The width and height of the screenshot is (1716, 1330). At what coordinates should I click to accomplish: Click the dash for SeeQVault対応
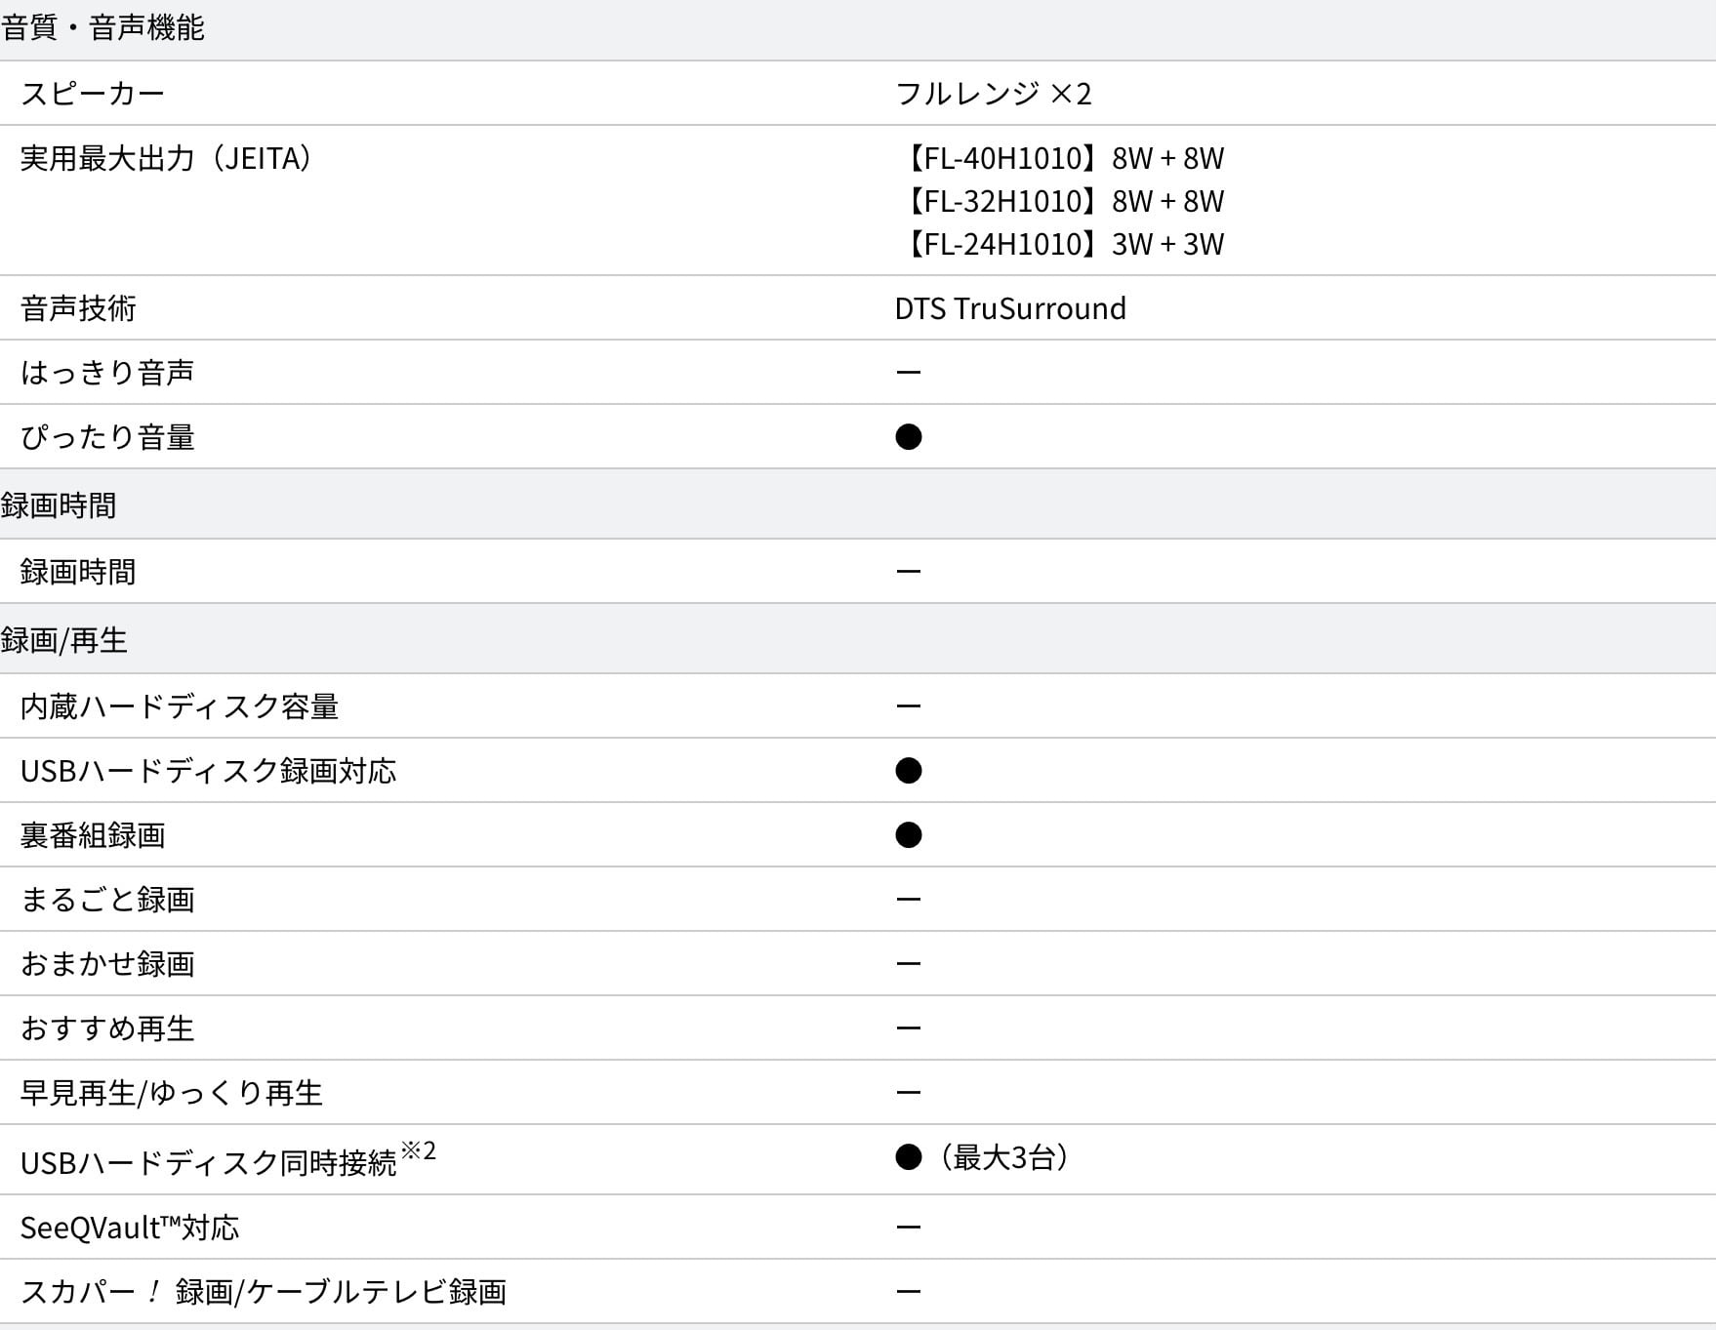[x=908, y=1227]
